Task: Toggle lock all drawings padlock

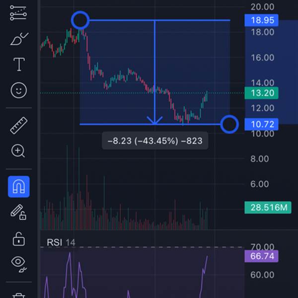Action: tap(19, 239)
